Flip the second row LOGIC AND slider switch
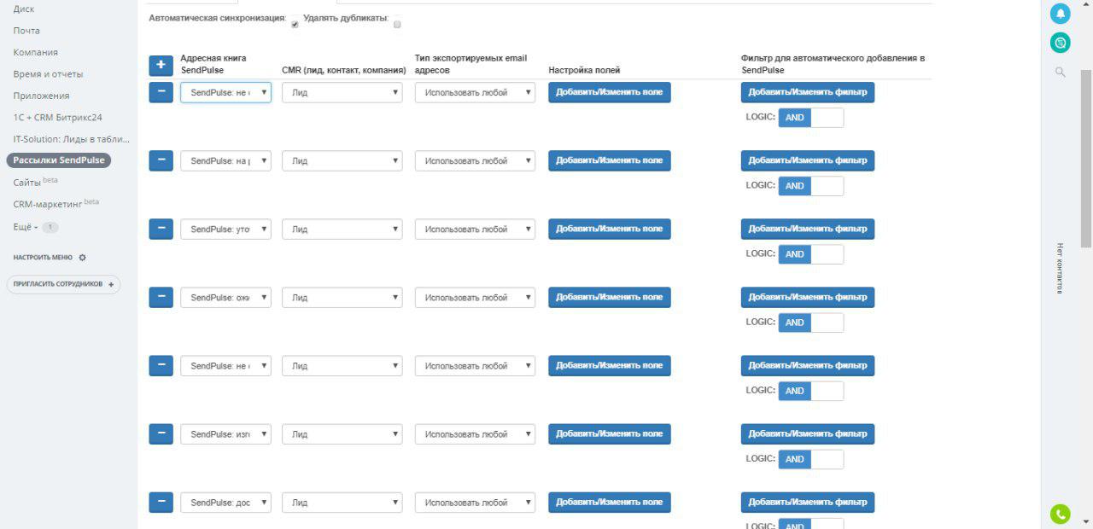This screenshot has height=529, width=1093. coord(810,186)
